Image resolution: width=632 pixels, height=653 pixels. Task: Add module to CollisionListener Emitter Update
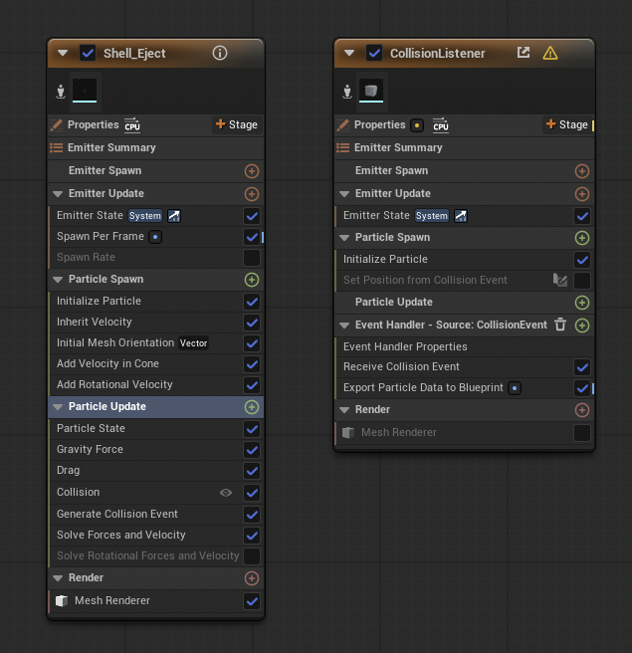tap(582, 194)
